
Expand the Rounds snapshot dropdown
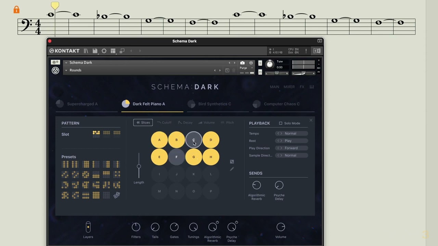[x=66, y=70]
